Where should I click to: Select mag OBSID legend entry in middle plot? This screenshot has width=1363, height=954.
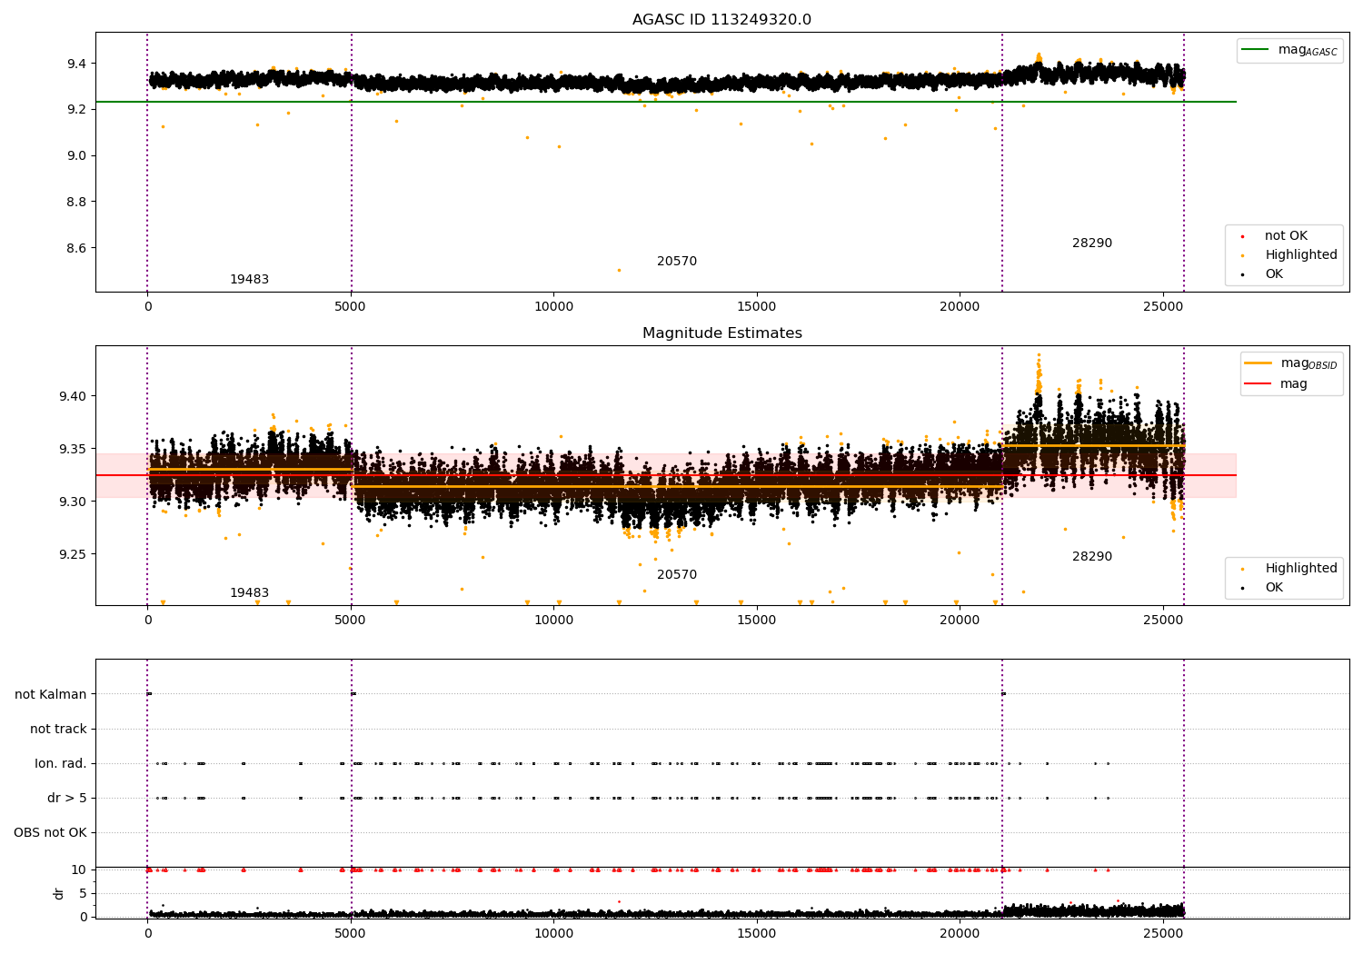pyautogui.click(x=1291, y=363)
